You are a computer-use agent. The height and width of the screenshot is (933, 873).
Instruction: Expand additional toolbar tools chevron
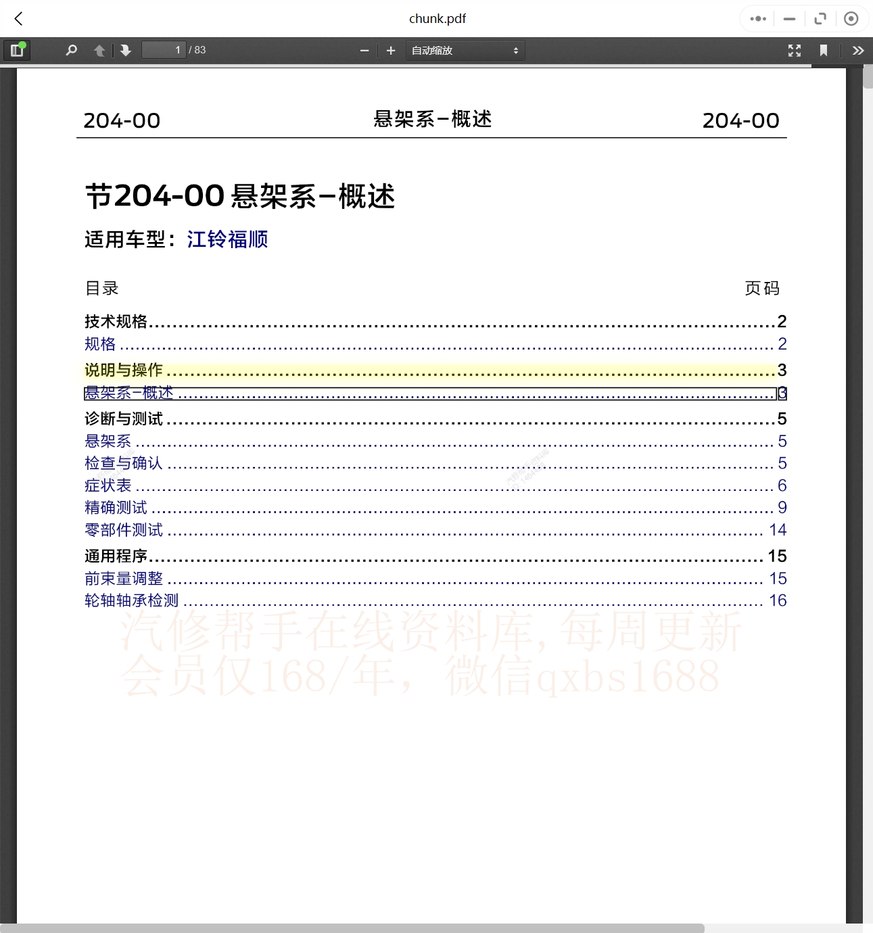(857, 49)
